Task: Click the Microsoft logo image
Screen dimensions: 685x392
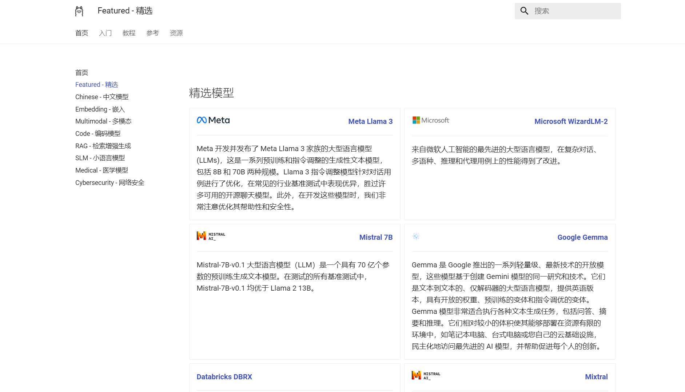Action: (431, 120)
